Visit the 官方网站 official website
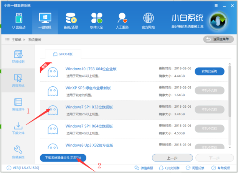Viewport: 238px width, 173px height. 148,21
